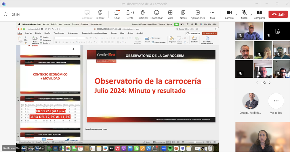Click the Más options icon
The width and height of the screenshot is (290, 152).
[x=212, y=14]
